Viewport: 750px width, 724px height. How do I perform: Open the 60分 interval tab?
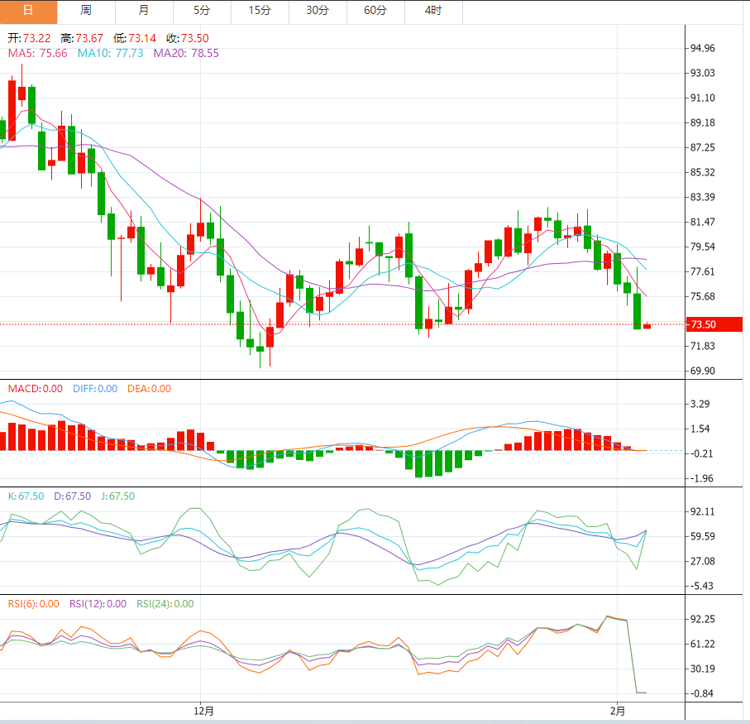coord(375,11)
